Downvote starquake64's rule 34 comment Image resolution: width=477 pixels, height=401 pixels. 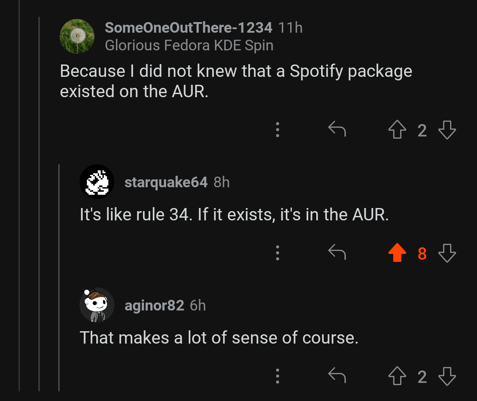447,253
